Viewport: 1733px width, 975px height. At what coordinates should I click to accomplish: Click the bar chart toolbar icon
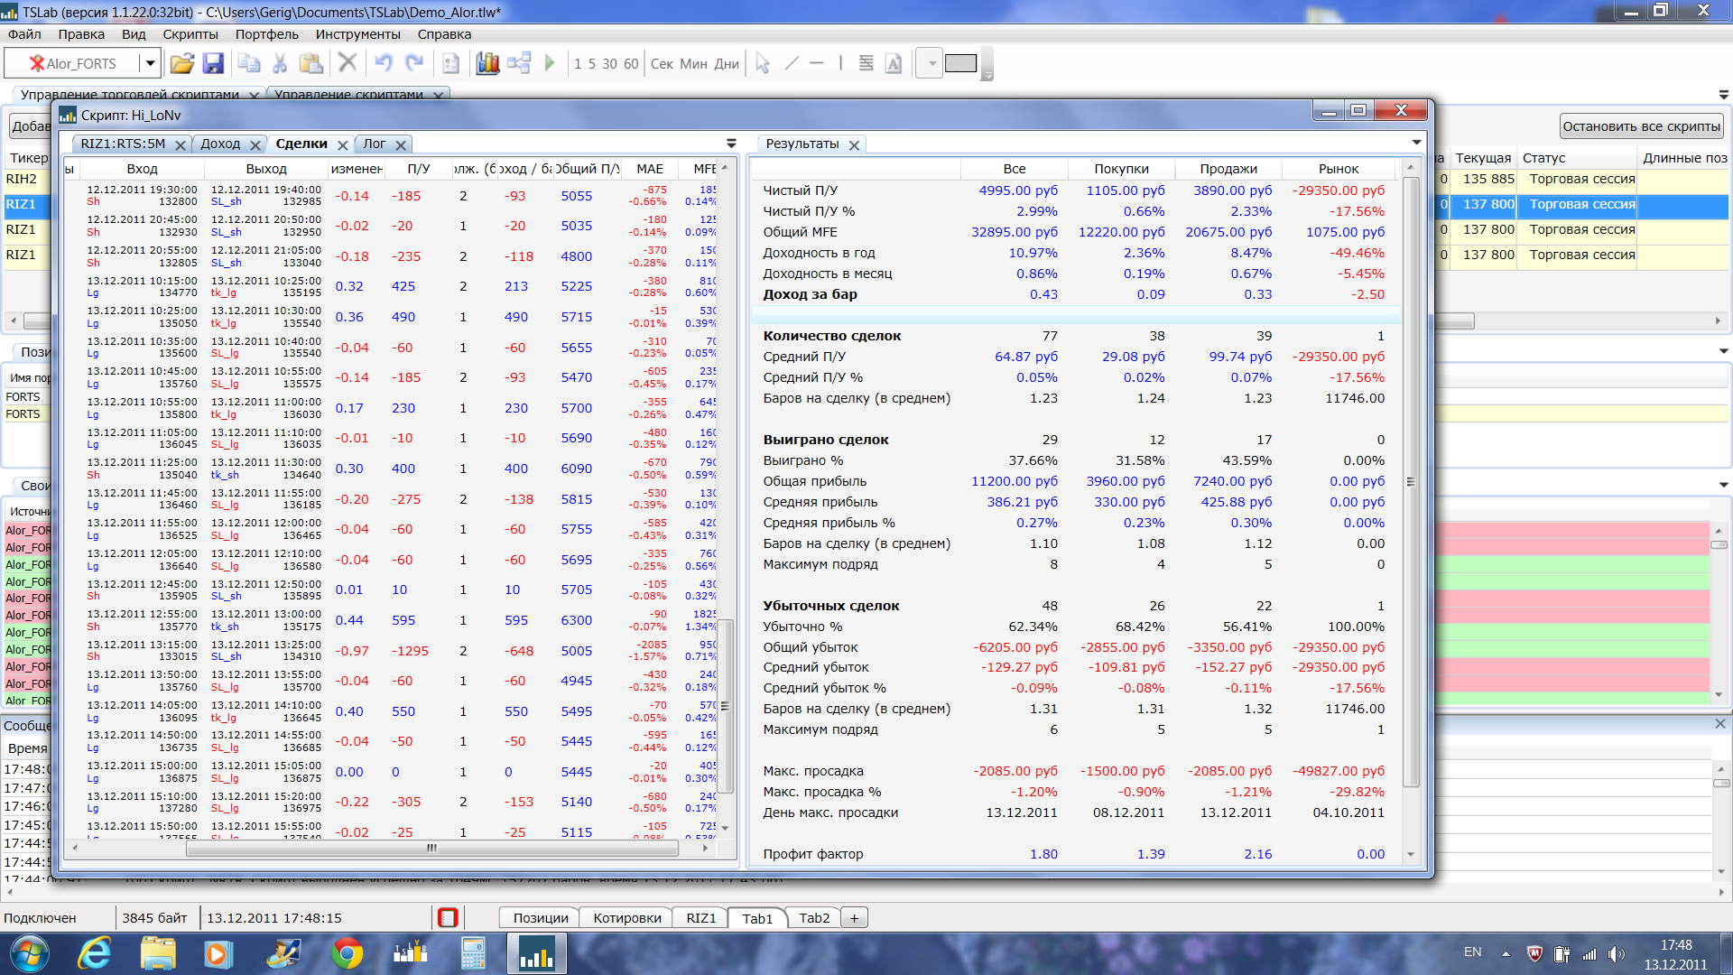click(x=487, y=63)
